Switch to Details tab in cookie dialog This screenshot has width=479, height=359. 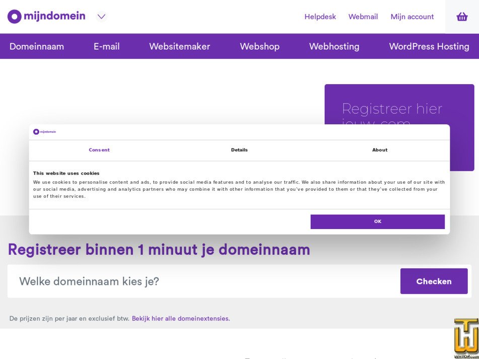tap(239, 150)
